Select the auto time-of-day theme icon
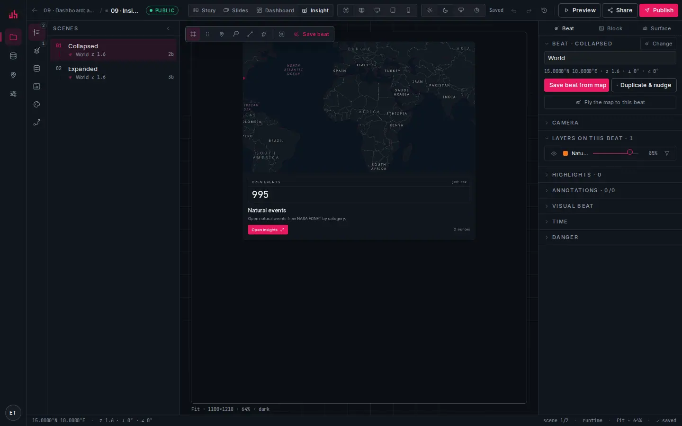This screenshot has width=682, height=426. 476,10
